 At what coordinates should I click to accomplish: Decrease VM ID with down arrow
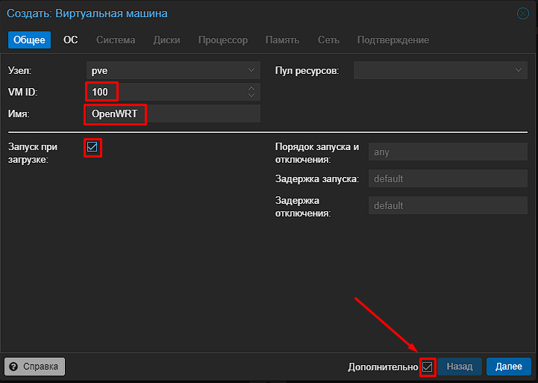tap(251, 95)
